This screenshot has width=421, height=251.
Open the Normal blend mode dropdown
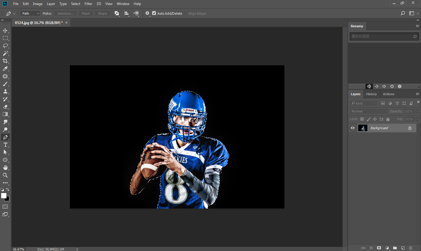coord(369,111)
